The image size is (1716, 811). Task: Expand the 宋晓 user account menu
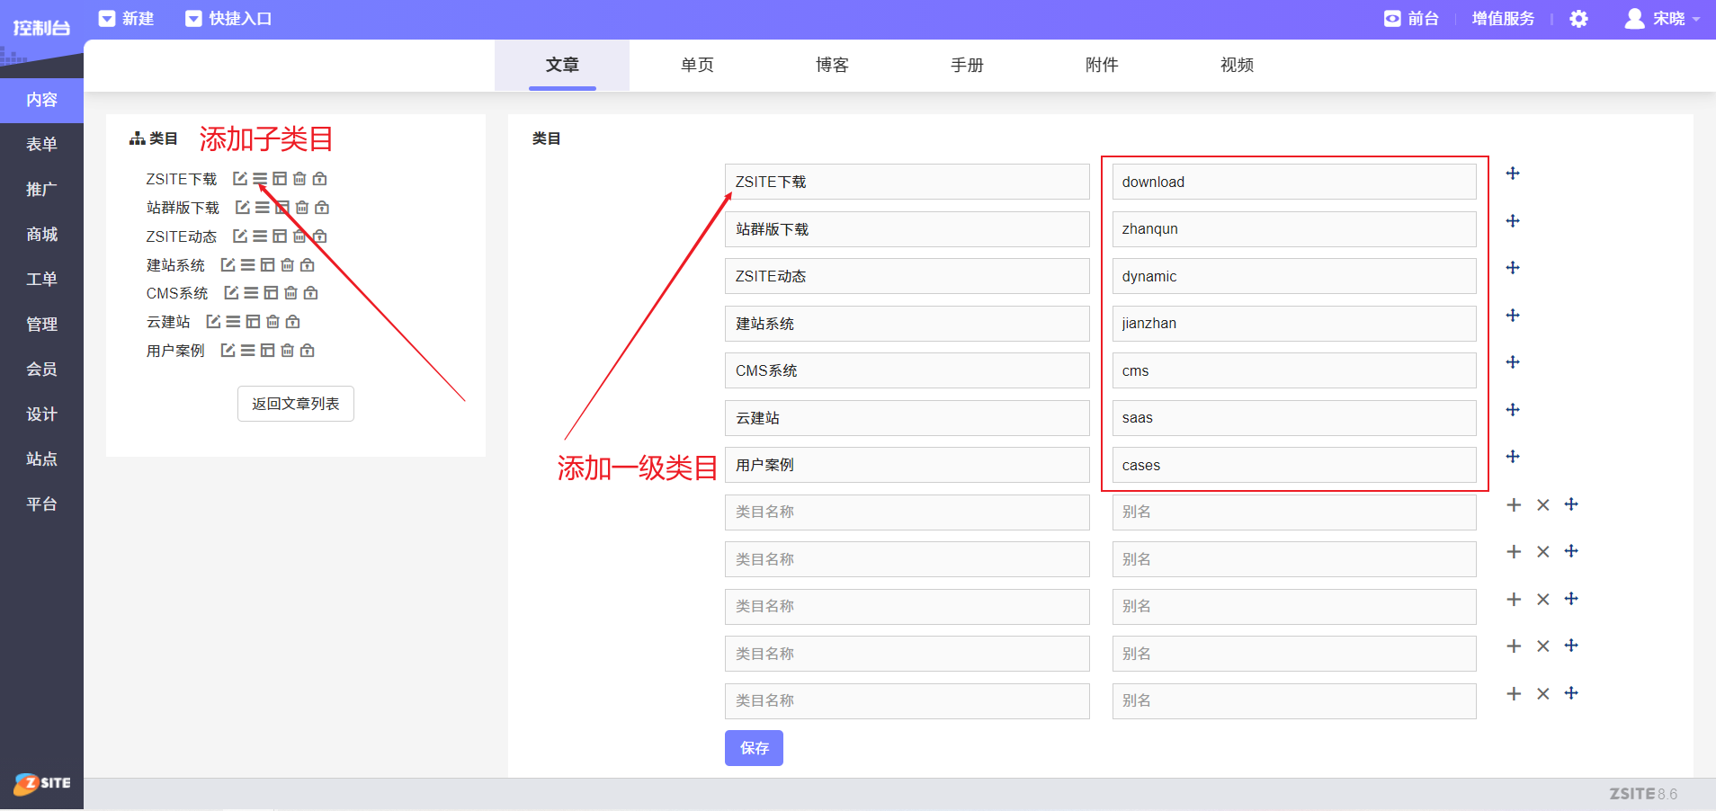pyautogui.click(x=1662, y=19)
